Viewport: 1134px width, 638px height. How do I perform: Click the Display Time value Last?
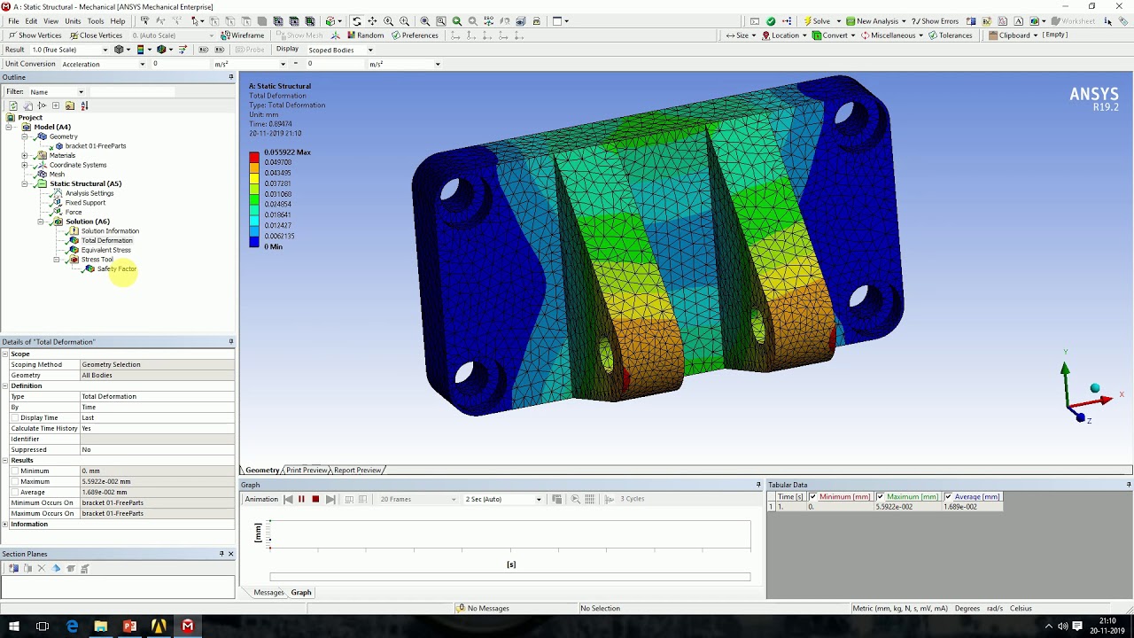pos(157,417)
